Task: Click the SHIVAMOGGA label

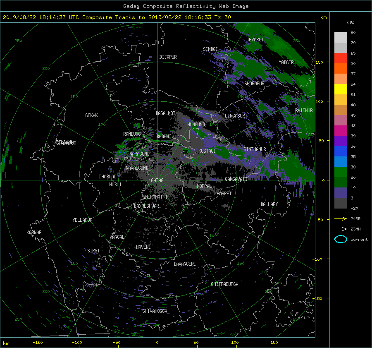Action: [155, 311]
